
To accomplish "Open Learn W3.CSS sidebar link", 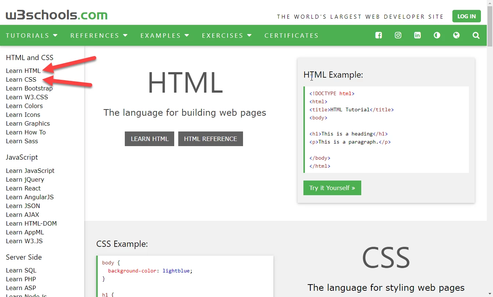I will point(27,97).
